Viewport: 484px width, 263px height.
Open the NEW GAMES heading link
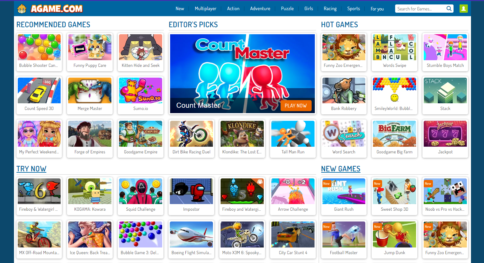tap(341, 169)
